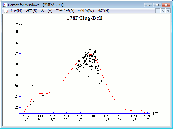
Task: Click the magenta vertical date marker line
Action: tap(75, 70)
